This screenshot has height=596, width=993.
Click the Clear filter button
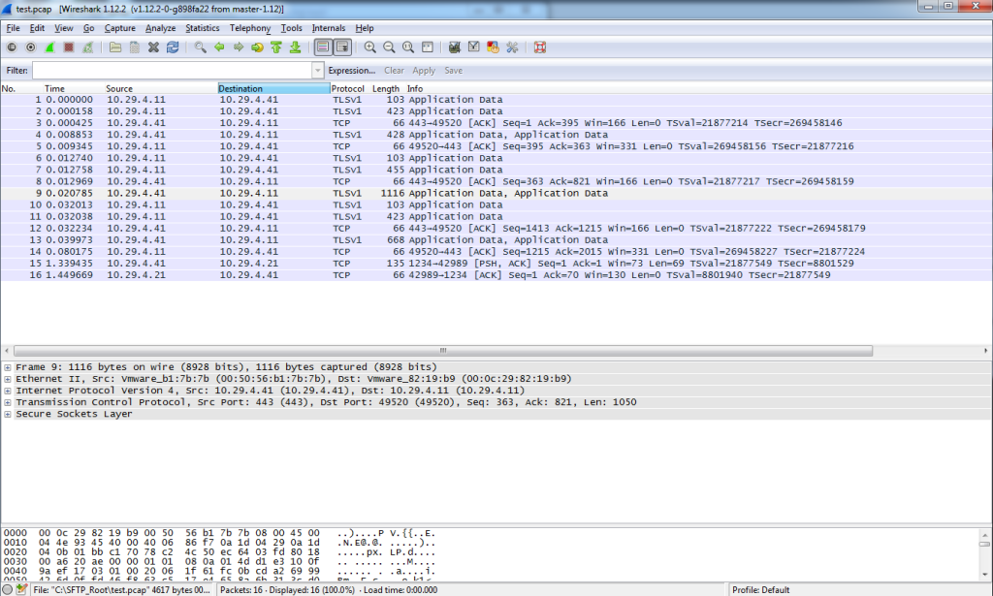(x=394, y=70)
